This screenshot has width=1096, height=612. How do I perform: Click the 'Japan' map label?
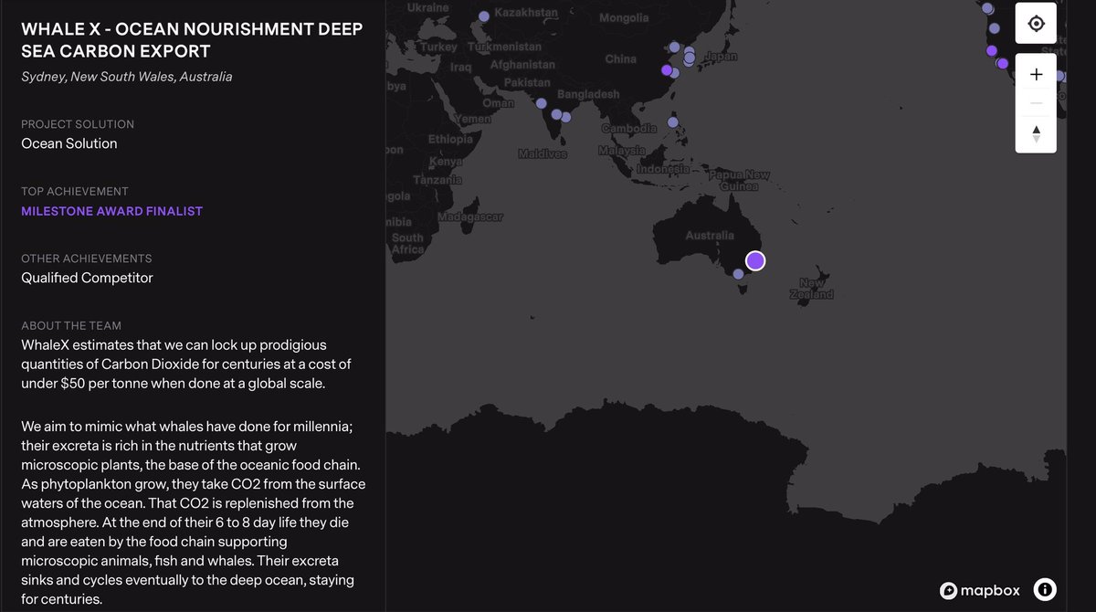pyautogui.click(x=722, y=56)
